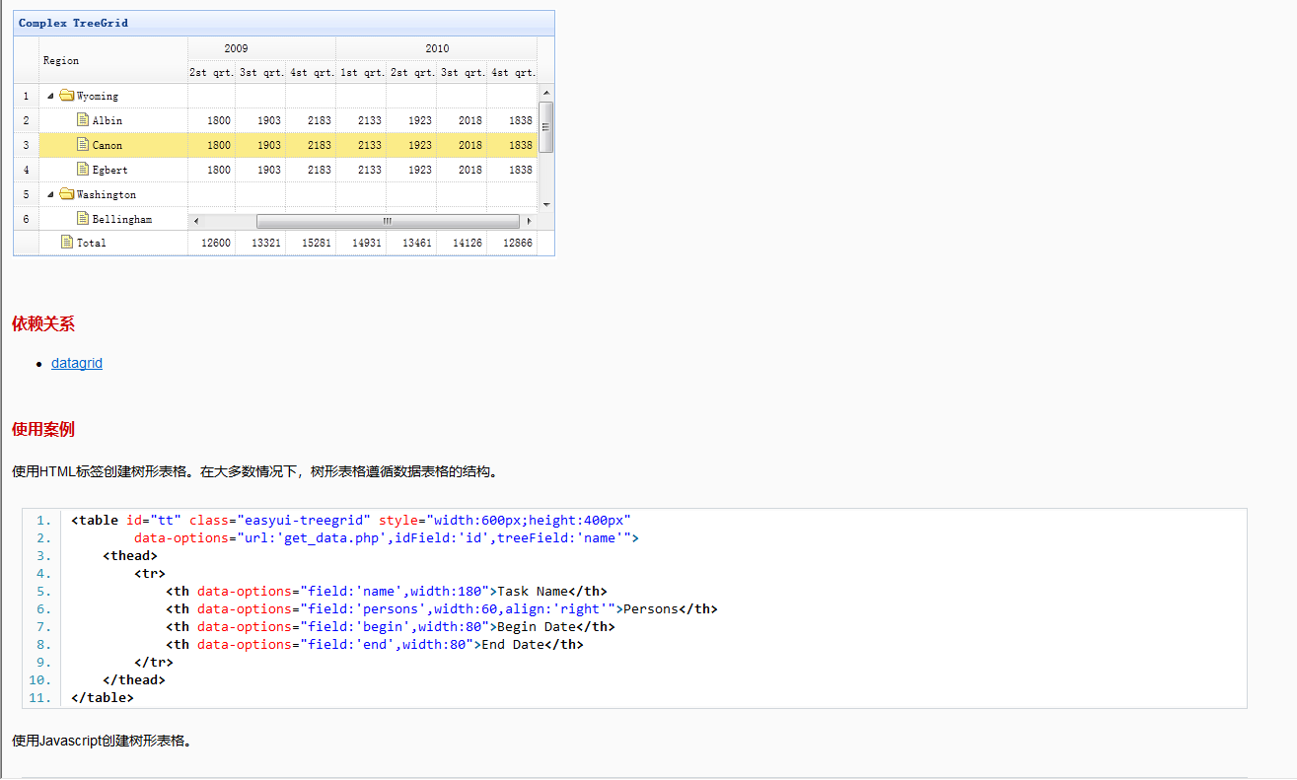
Task: Click row number 4 cell
Action: pyautogui.click(x=26, y=170)
